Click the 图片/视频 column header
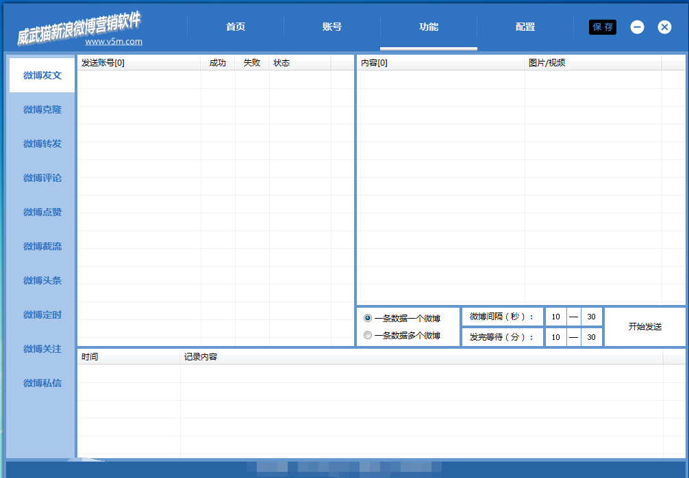689x478 pixels. pos(592,63)
